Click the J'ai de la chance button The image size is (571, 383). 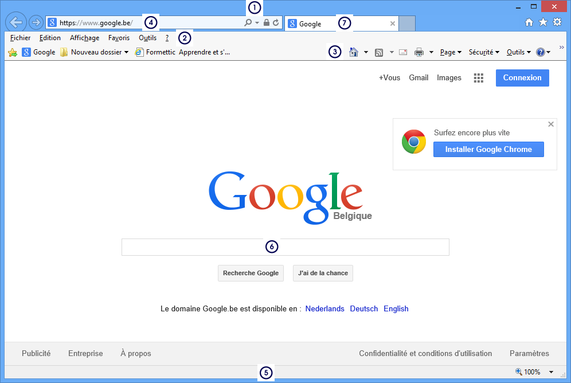323,273
